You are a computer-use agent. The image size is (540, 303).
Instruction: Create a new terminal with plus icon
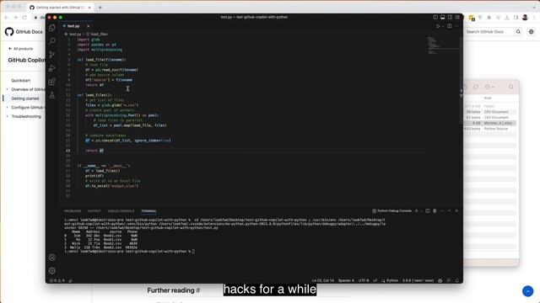click(x=416, y=211)
